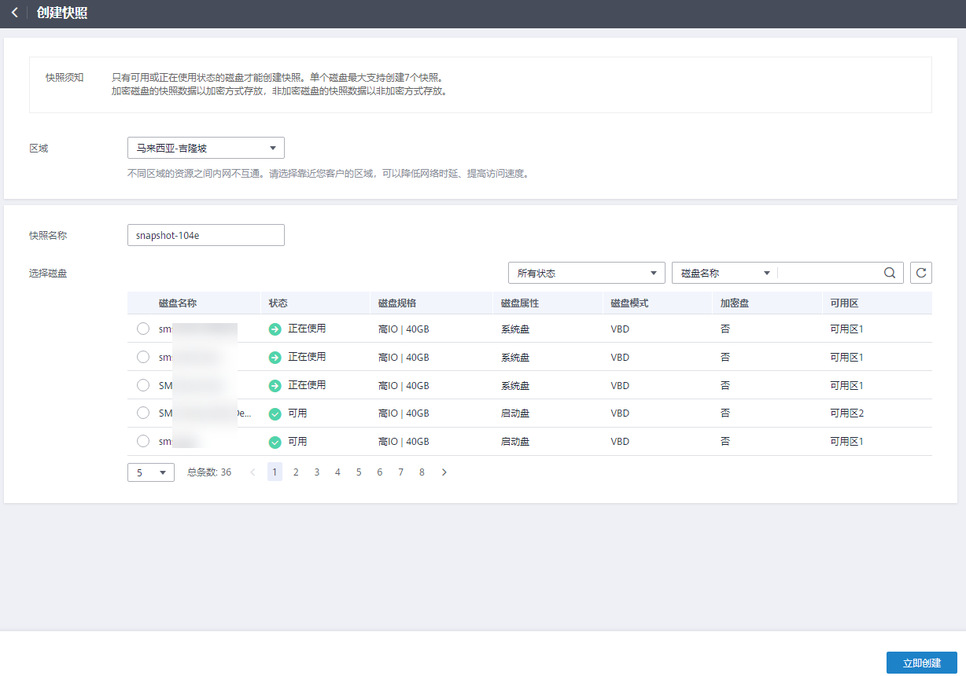Go to page 7
This screenshot has width=966, height=676.
(x=400, y=472)
